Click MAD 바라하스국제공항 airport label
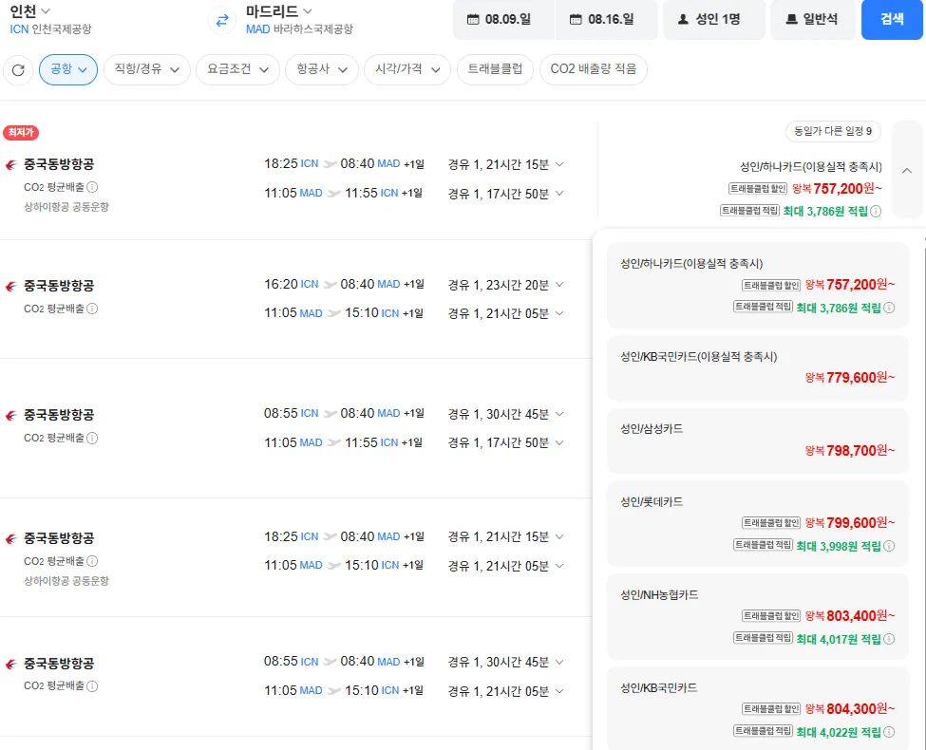 click(x=299, y=28)
